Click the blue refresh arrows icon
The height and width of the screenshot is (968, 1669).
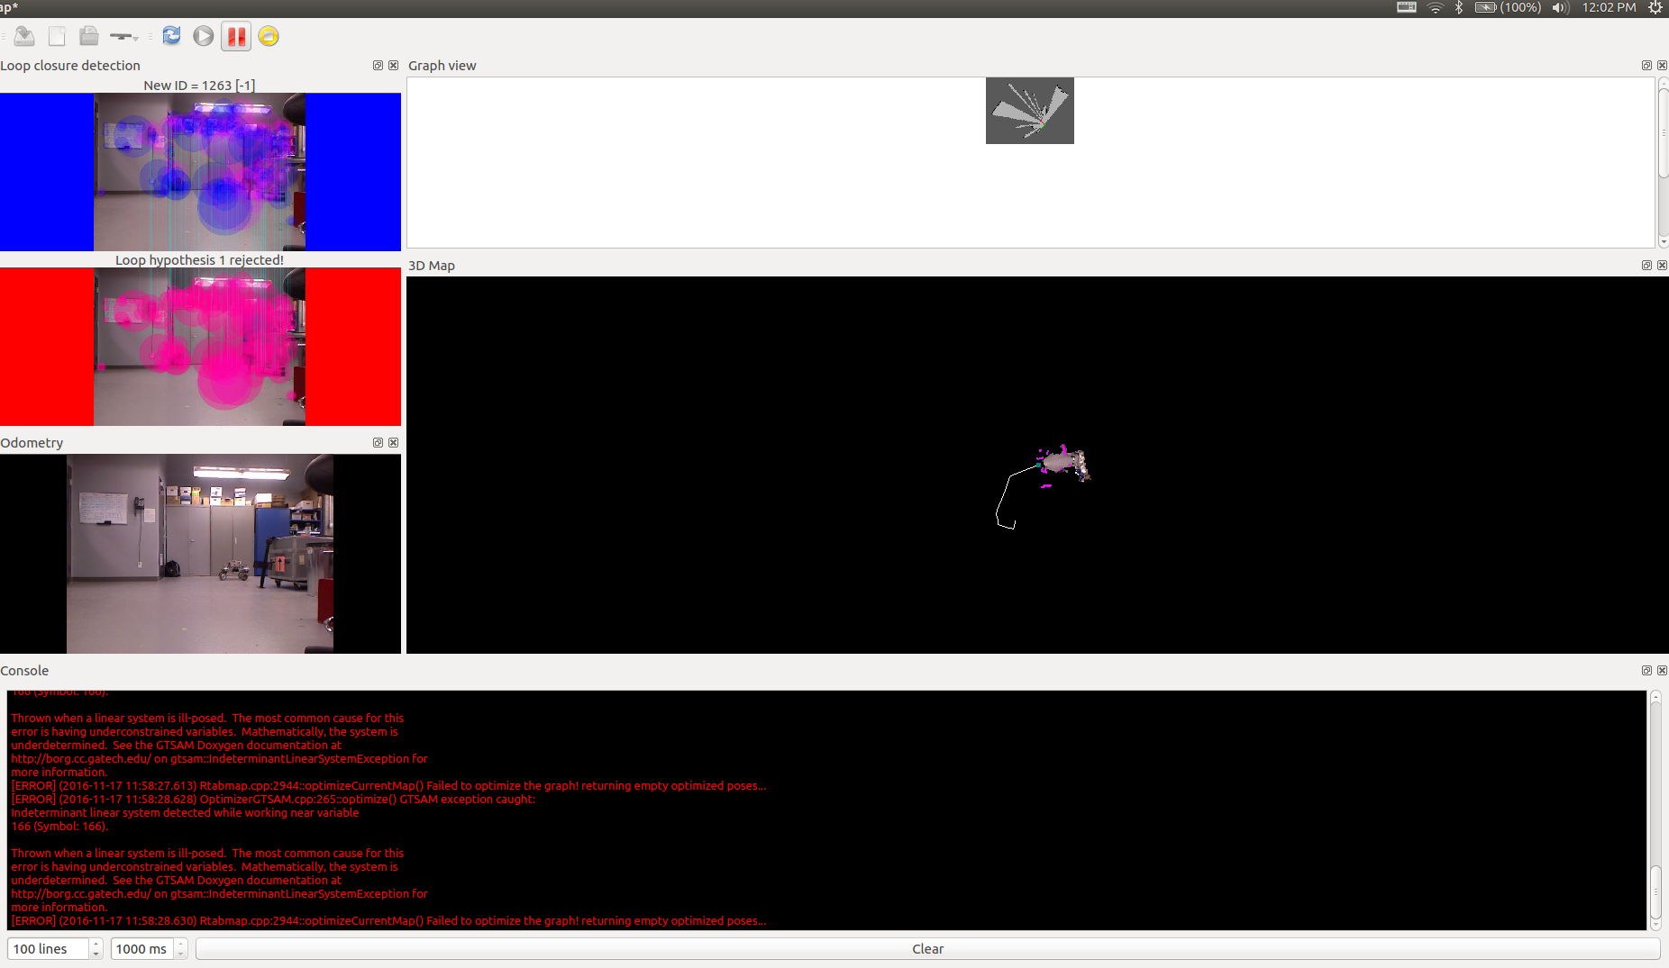171,36
